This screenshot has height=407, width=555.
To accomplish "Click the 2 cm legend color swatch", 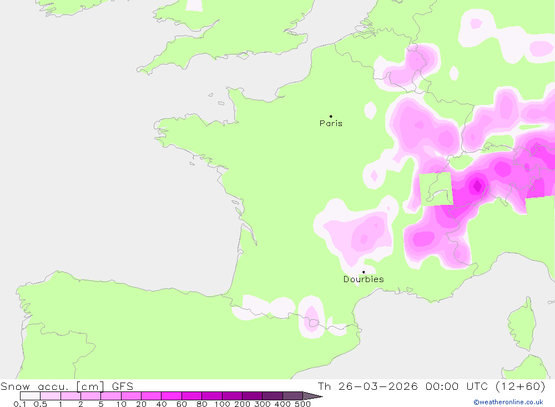I will (x=90, y=396).
